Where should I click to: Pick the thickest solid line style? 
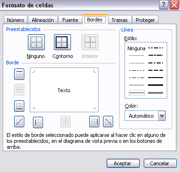click(x=156, y=85)
